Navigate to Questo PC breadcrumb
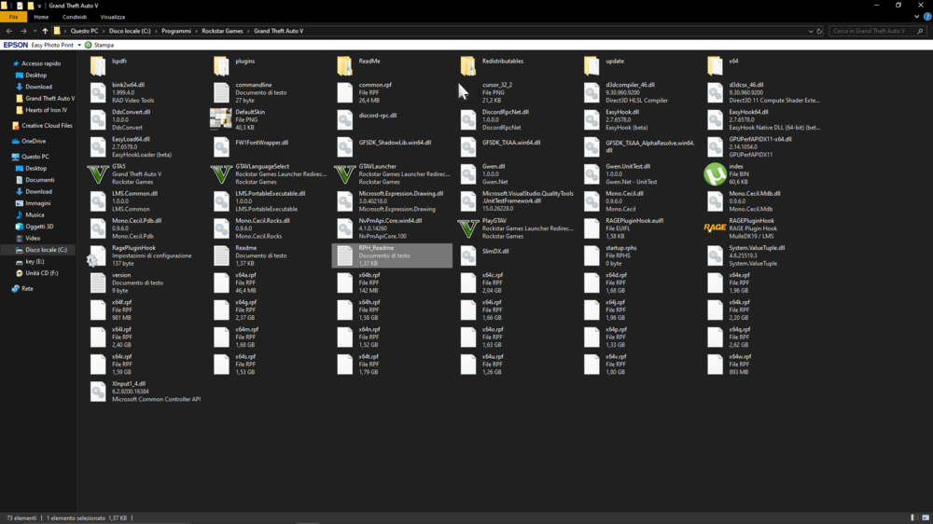Viewport: 933px width, 524px height. click(x=84, y=31)
